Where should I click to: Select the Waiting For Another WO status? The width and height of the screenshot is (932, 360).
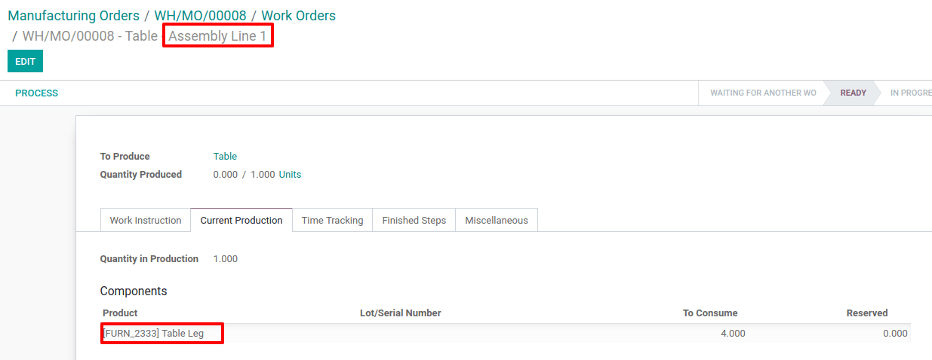(x=762, y=93)
